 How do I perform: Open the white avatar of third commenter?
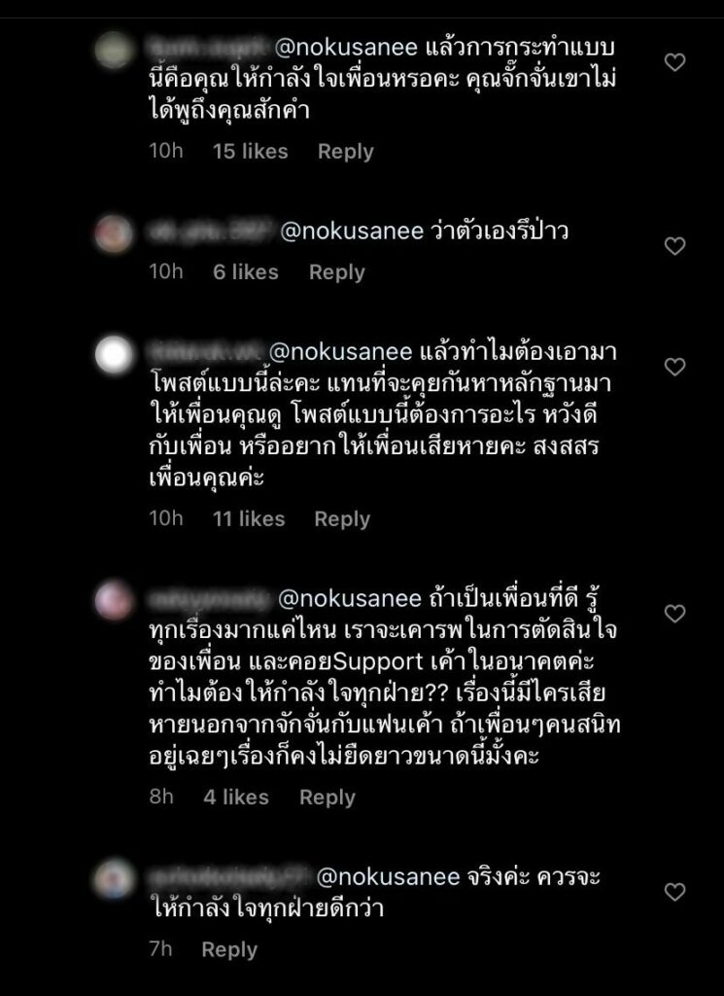click(114, 354)
